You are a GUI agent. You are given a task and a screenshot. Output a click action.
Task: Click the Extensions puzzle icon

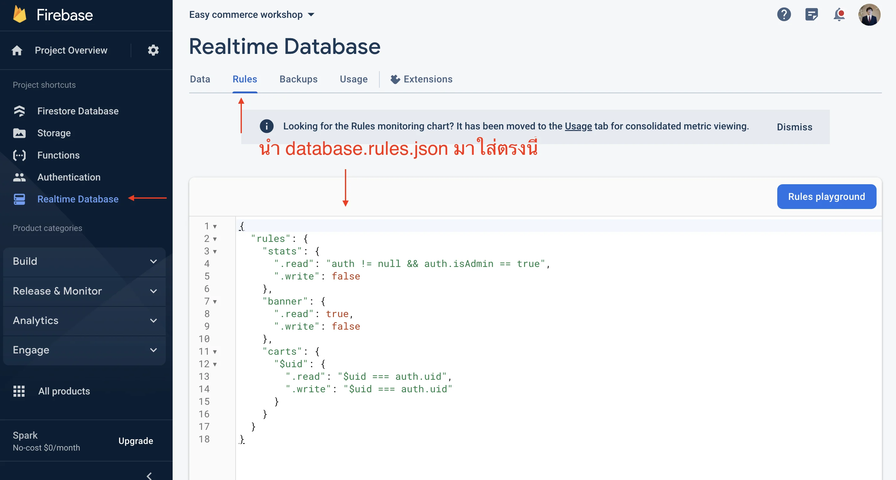395,79
